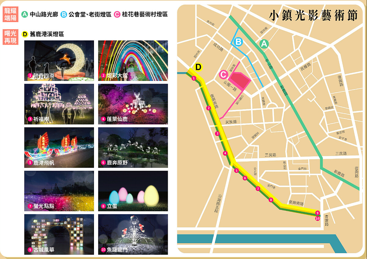The image size is (367, 259).
Task: Select the pink C icon in the legend
Action: click(x=117, y=14)
